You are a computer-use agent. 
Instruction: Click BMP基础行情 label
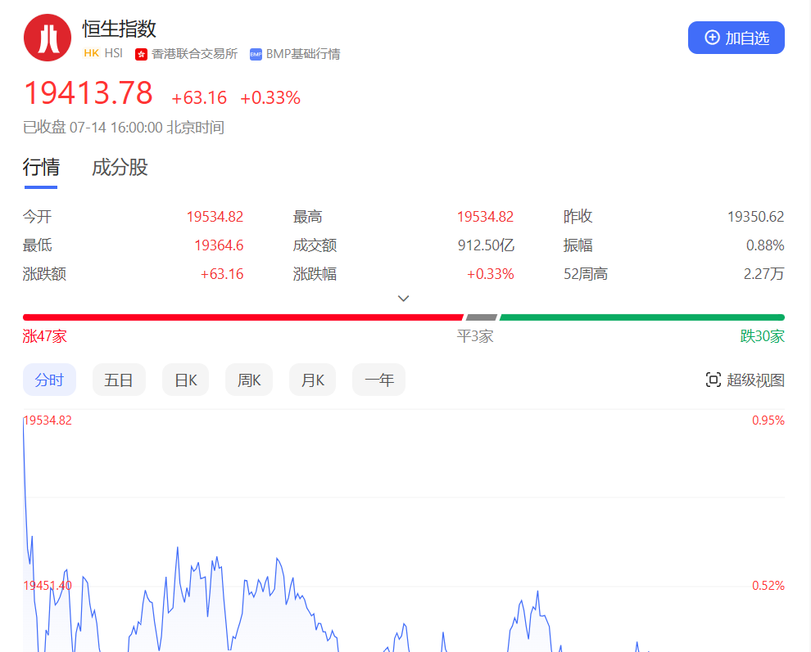(x=303, y=54)
